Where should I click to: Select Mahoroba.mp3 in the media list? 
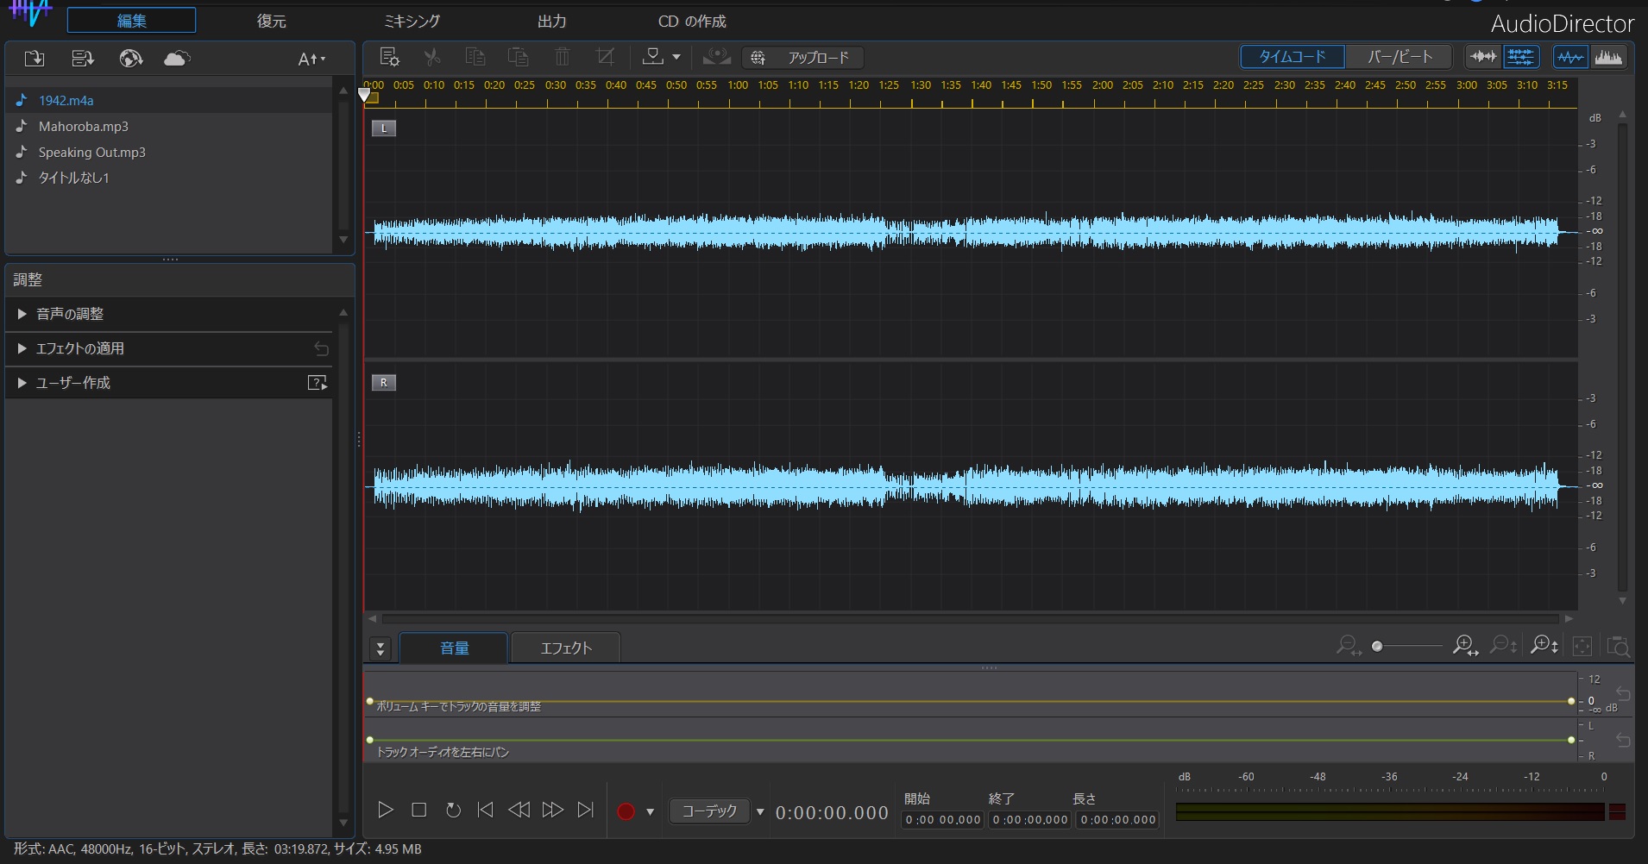pos(83,126)
